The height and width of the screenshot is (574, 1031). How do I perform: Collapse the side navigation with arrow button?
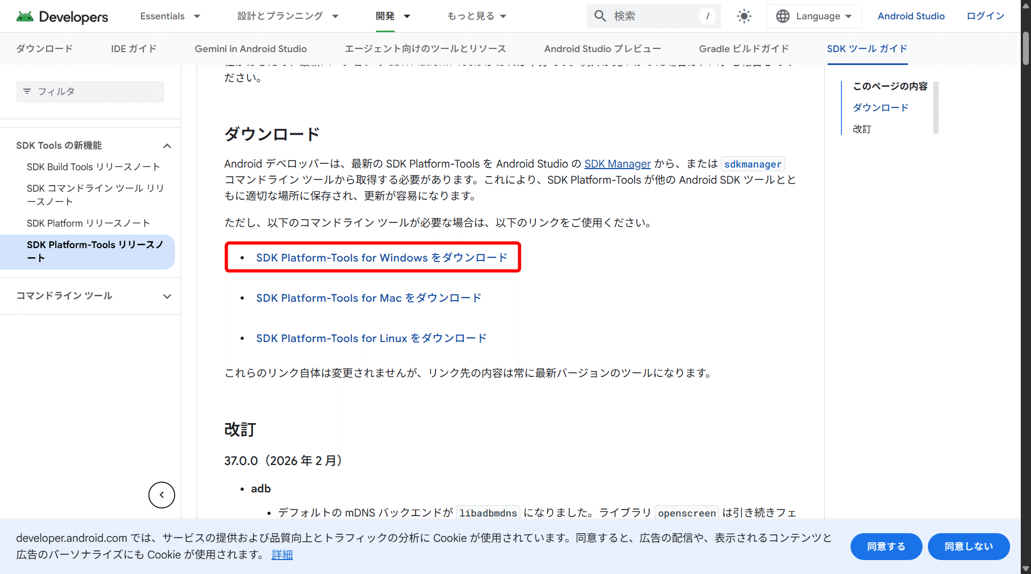(x=162, y=495)
